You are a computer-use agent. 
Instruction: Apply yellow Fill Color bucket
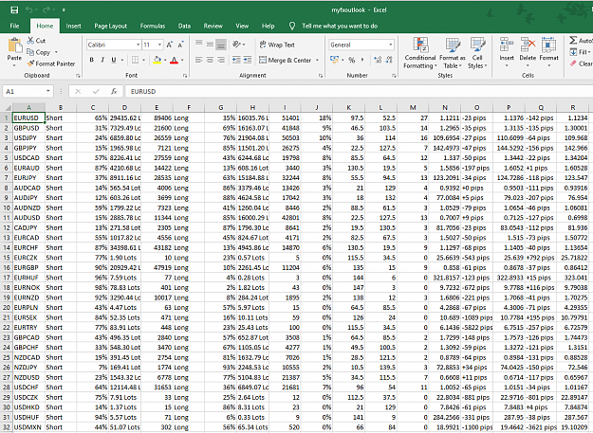tap(158, 60)
